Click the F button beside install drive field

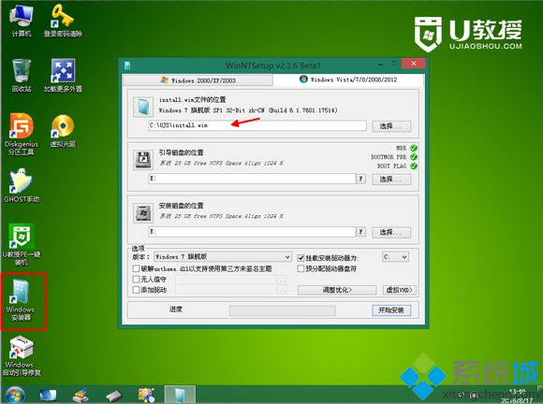[x=360, y=231]
